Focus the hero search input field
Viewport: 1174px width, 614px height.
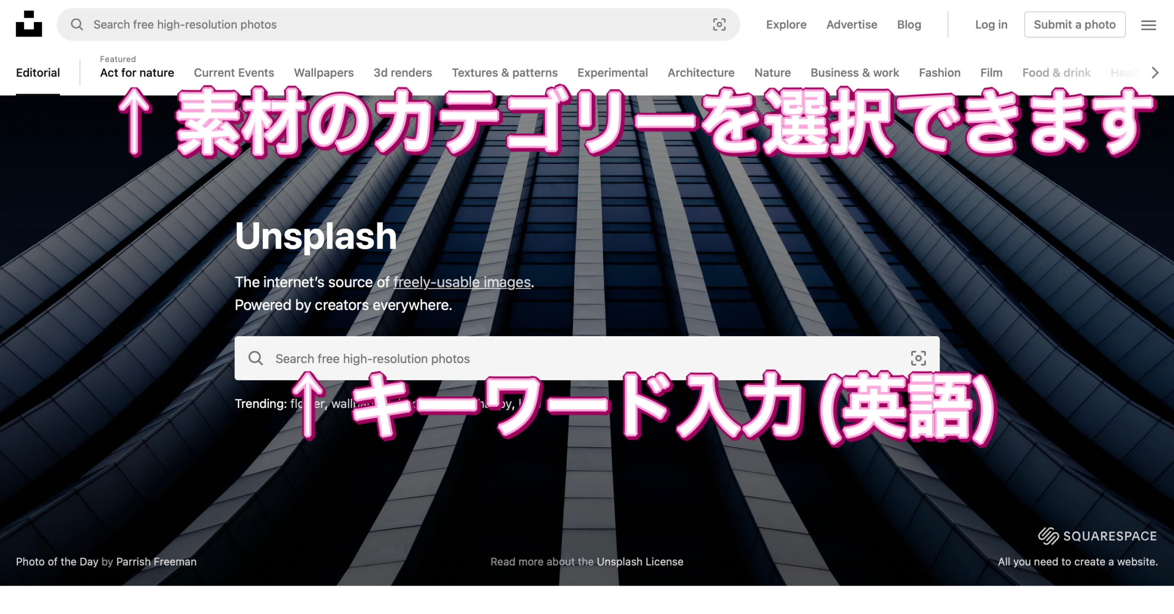[x=587, y=358]
